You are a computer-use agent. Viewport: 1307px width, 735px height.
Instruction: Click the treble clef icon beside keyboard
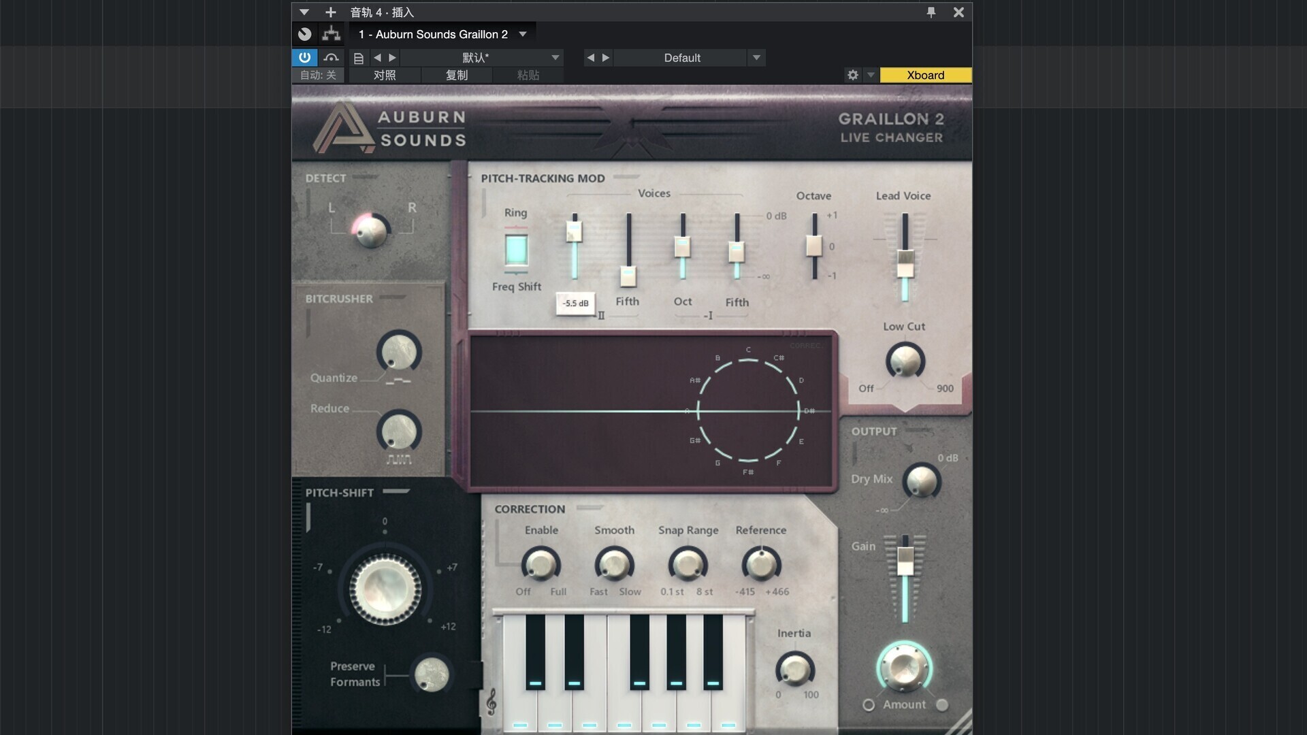pos(491,702)
